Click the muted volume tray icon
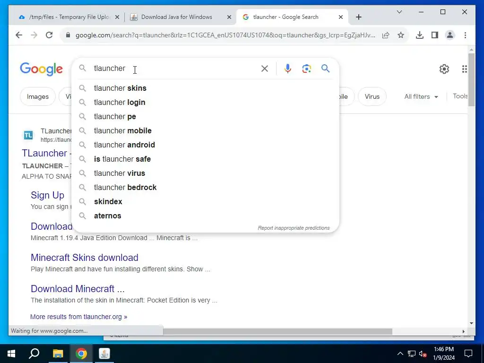The image size is (484, 363). [x=423, y=354]
